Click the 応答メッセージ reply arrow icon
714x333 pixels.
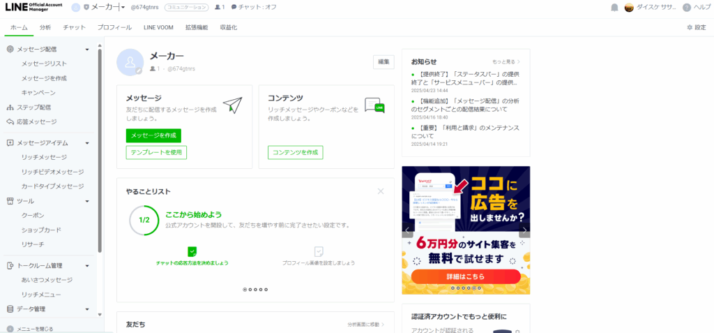pyautogui.click(x=10, y=121)
